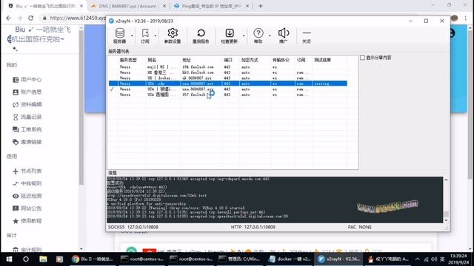Open the Chrome three-dot menu
The width and height of the screenshot is (474, 266).
pyautogui.click(x=466, y=18)
